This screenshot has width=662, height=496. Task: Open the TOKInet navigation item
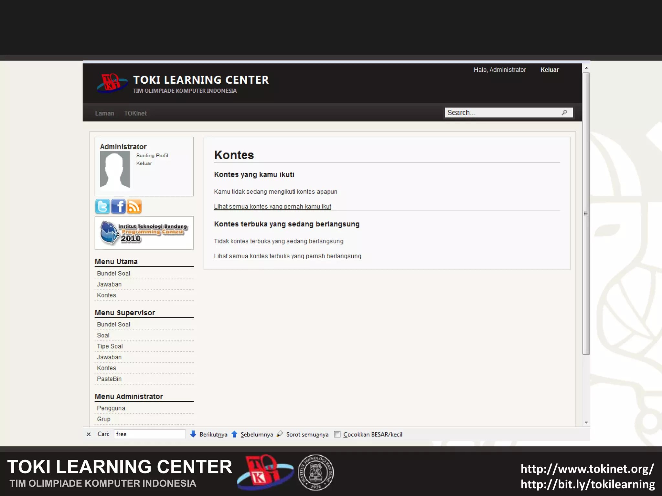[x=135, y=113]
